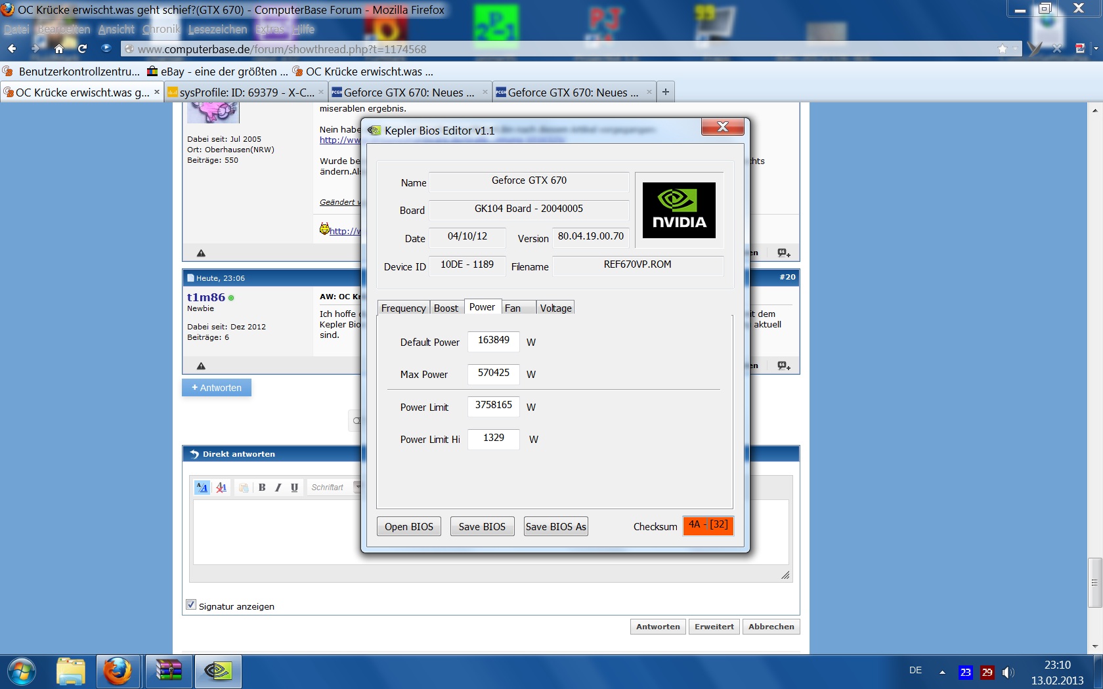Open the Ansicht menu in Firefox
Viewport: 1103px width, 689px height.
(116, 30)
